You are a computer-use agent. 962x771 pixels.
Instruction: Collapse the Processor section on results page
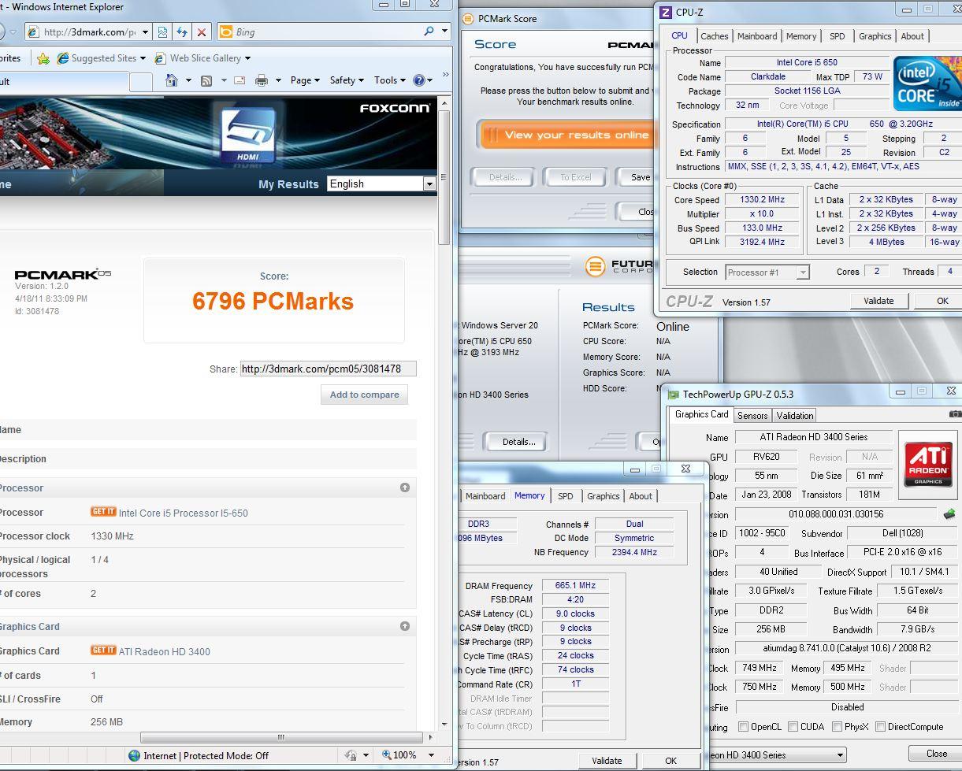click(x=405, y=487)
